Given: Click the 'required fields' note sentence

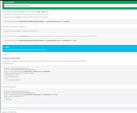Looking at the screenshot, I should click(25, 50).
